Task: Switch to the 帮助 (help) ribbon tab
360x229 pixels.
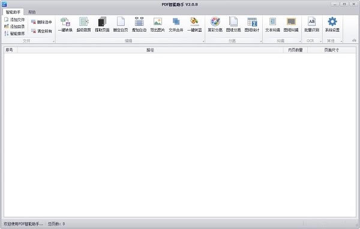Action: click(x=32, y=12)
